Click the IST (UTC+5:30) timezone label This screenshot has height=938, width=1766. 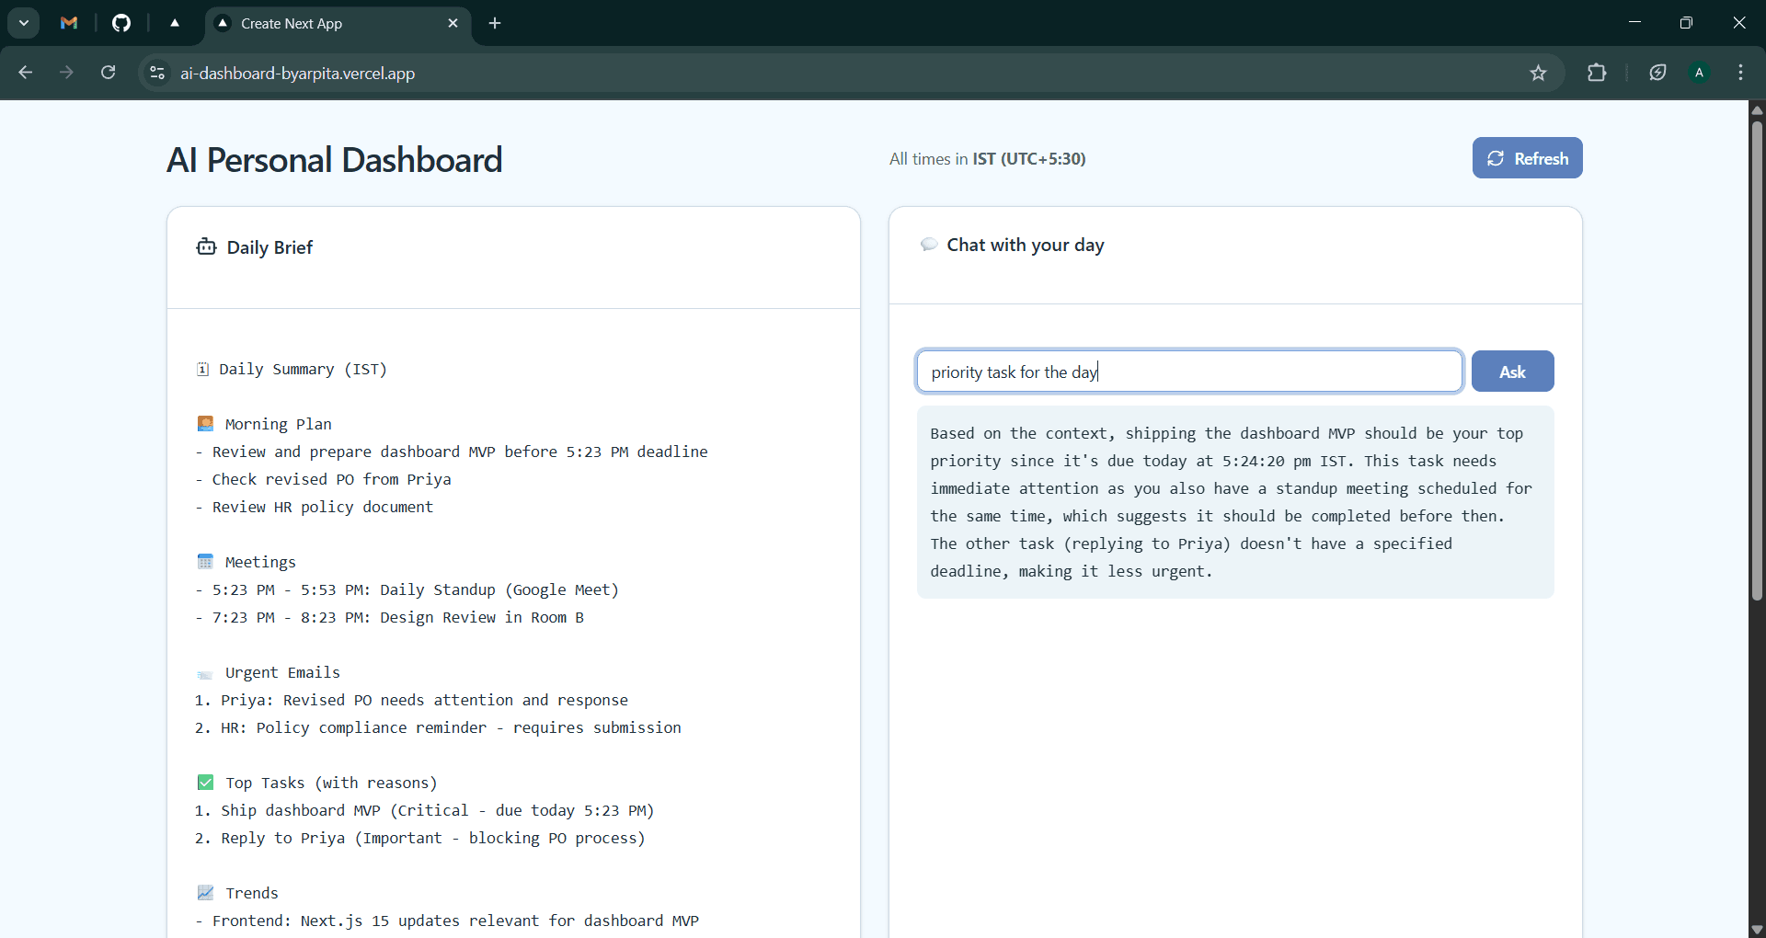point(1029,159)
